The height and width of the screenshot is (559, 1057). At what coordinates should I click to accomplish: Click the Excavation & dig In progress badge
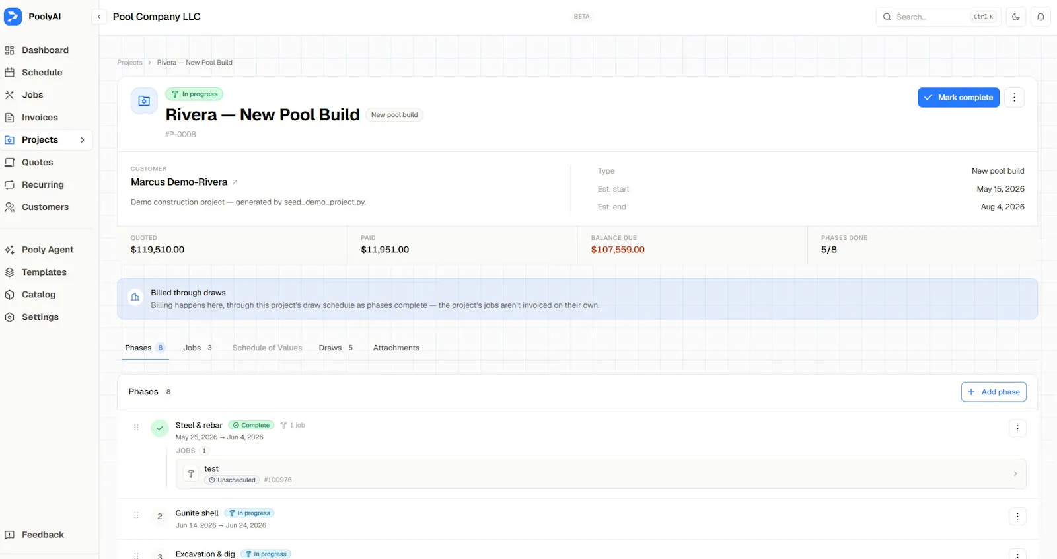[266, 554]
